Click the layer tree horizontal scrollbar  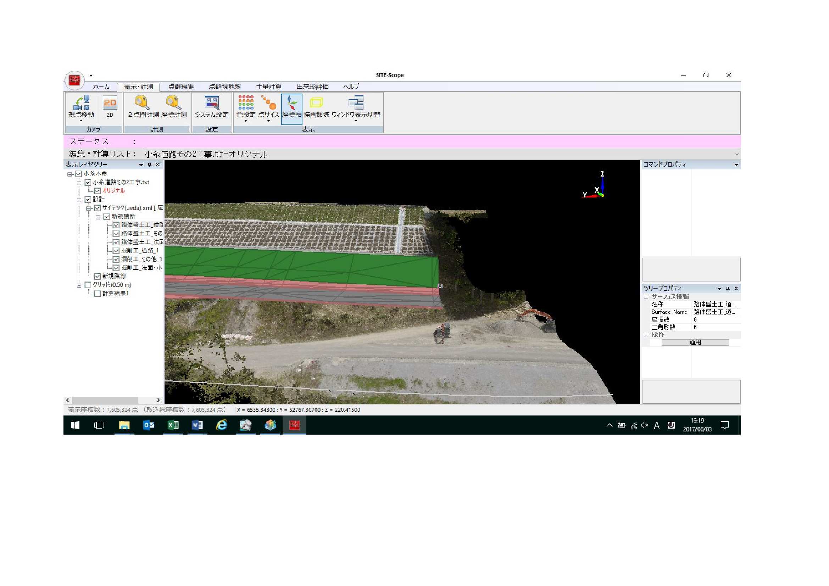(105, 400)
